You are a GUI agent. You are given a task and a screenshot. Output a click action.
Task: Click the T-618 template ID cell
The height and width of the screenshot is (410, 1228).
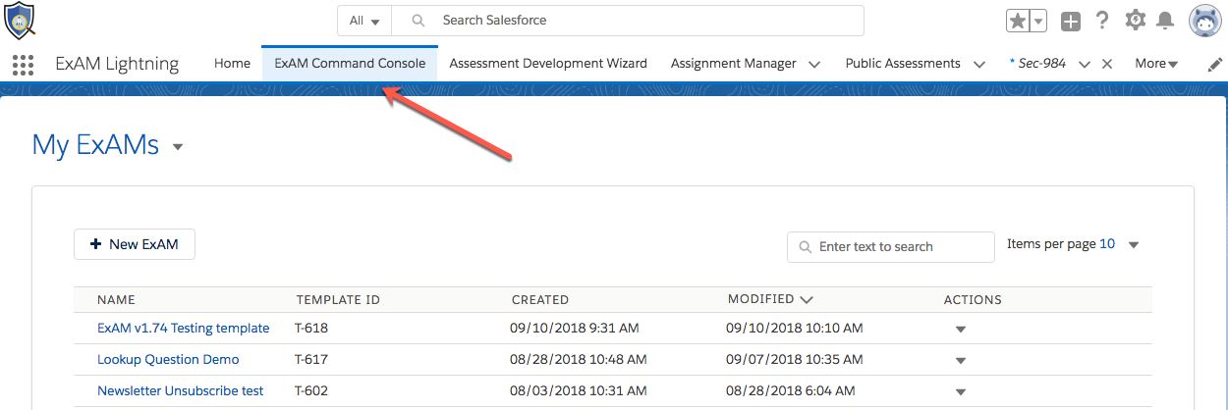tap(311, 329)
